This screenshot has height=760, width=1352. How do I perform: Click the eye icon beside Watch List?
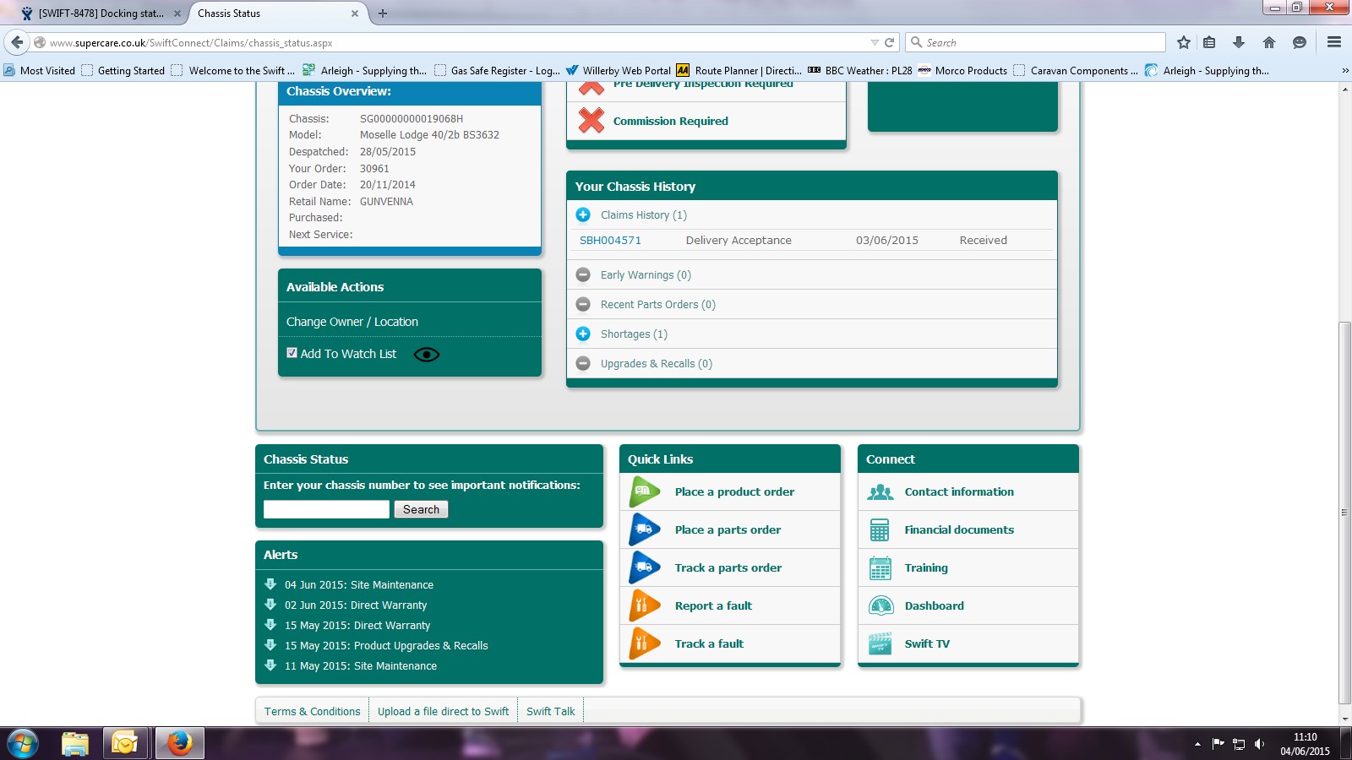pos(427,355)
